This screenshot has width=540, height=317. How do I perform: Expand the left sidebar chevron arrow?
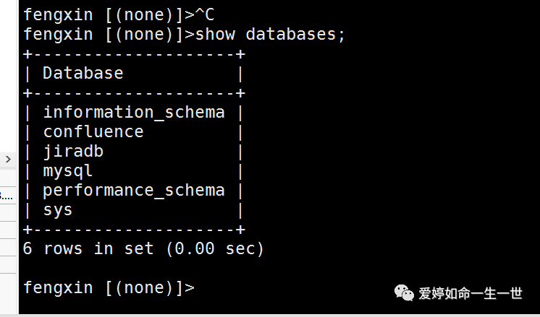(x=8, y=159)
